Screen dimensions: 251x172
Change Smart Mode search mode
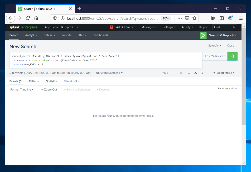click(x=224, y=73)
